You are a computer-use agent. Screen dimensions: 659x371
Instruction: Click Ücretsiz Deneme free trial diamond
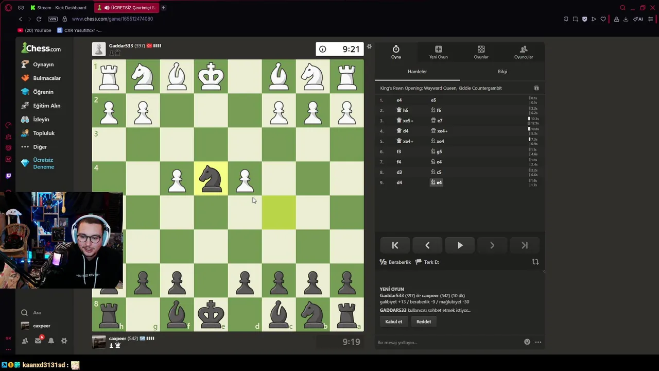[x=38, y=163]
